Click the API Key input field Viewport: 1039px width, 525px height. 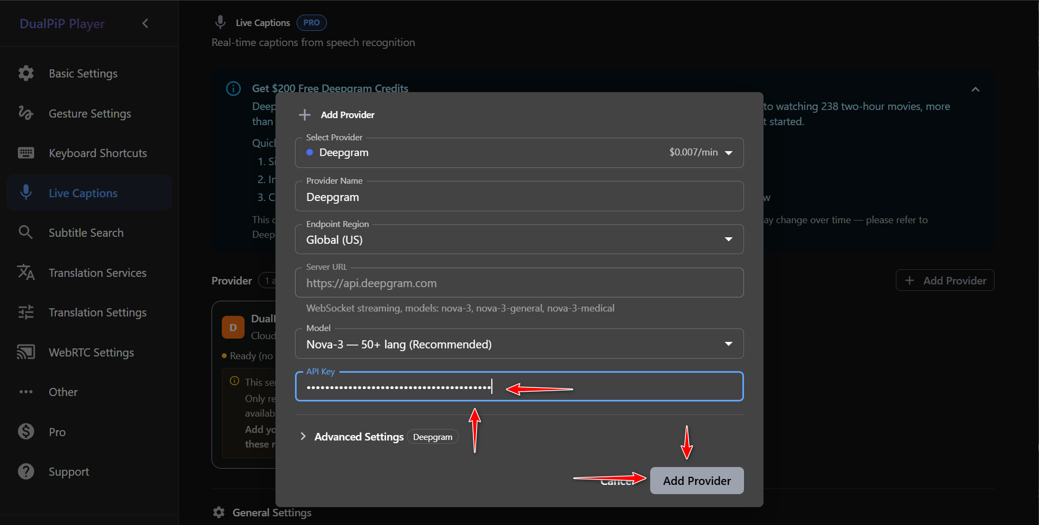[x=519, y=387]
